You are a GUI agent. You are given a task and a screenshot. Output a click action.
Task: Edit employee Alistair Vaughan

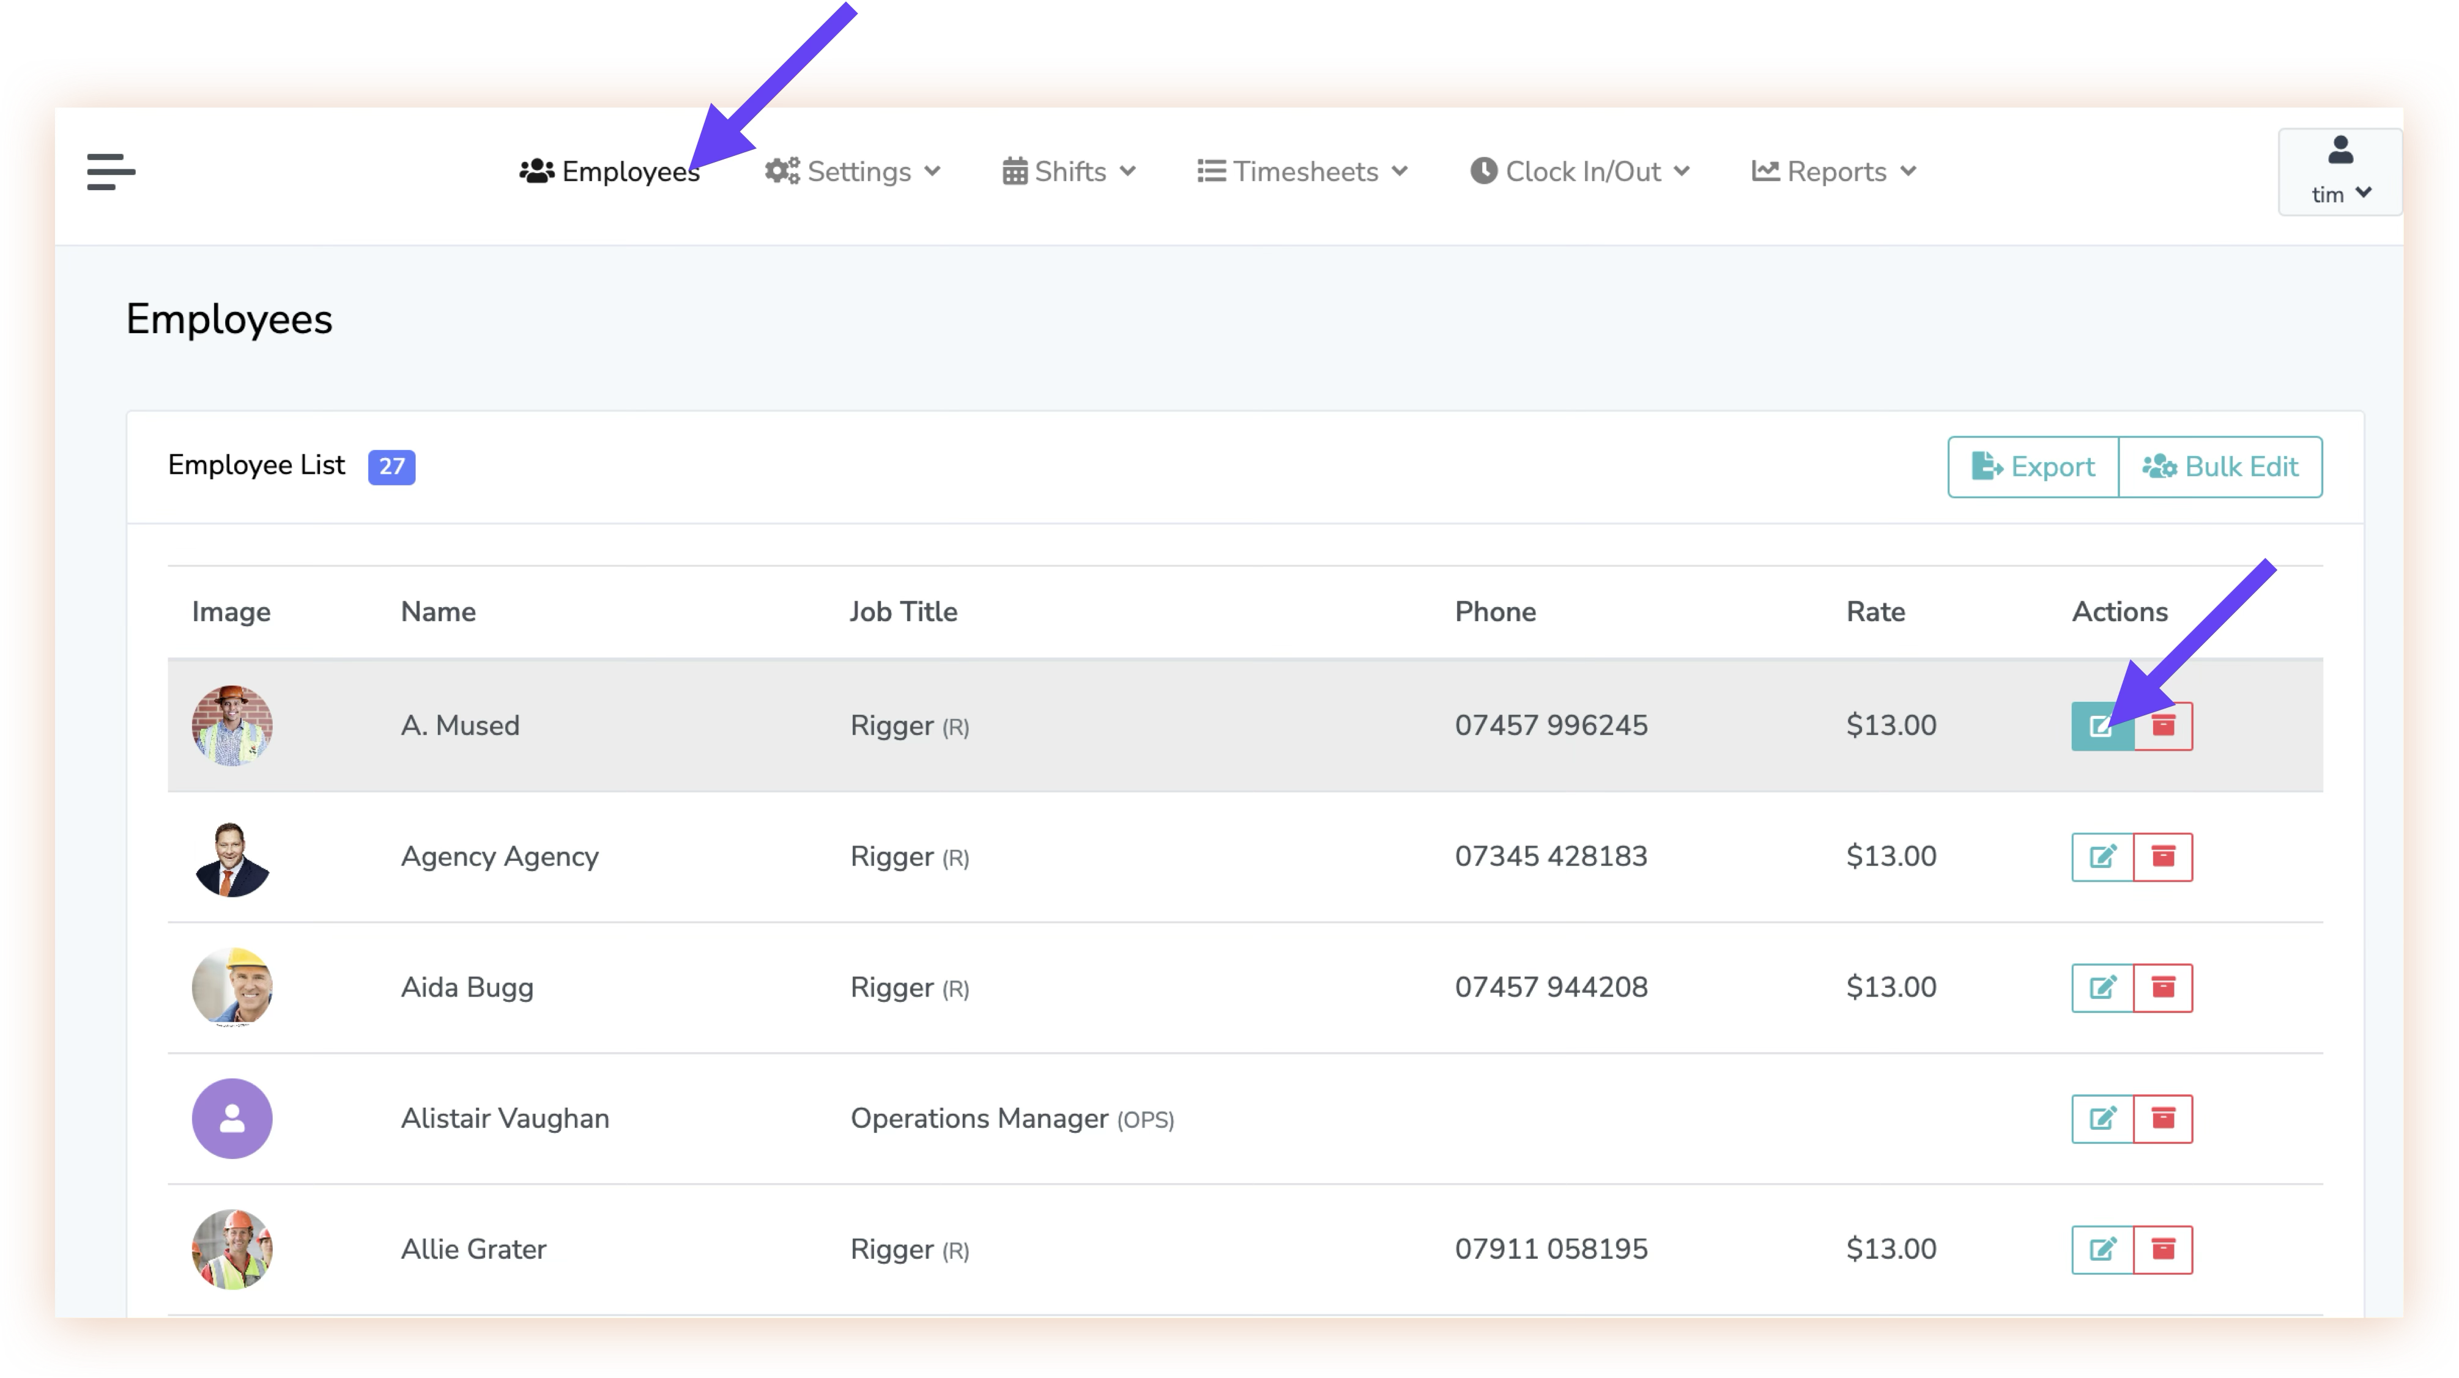tap(2102, 1118)
